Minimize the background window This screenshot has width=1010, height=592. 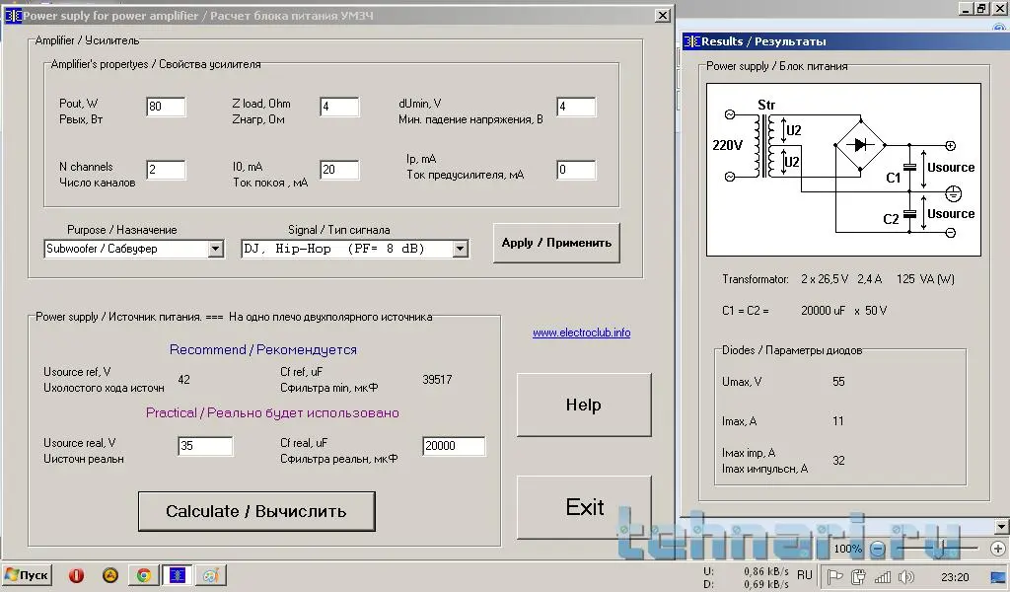click(966, 8)
